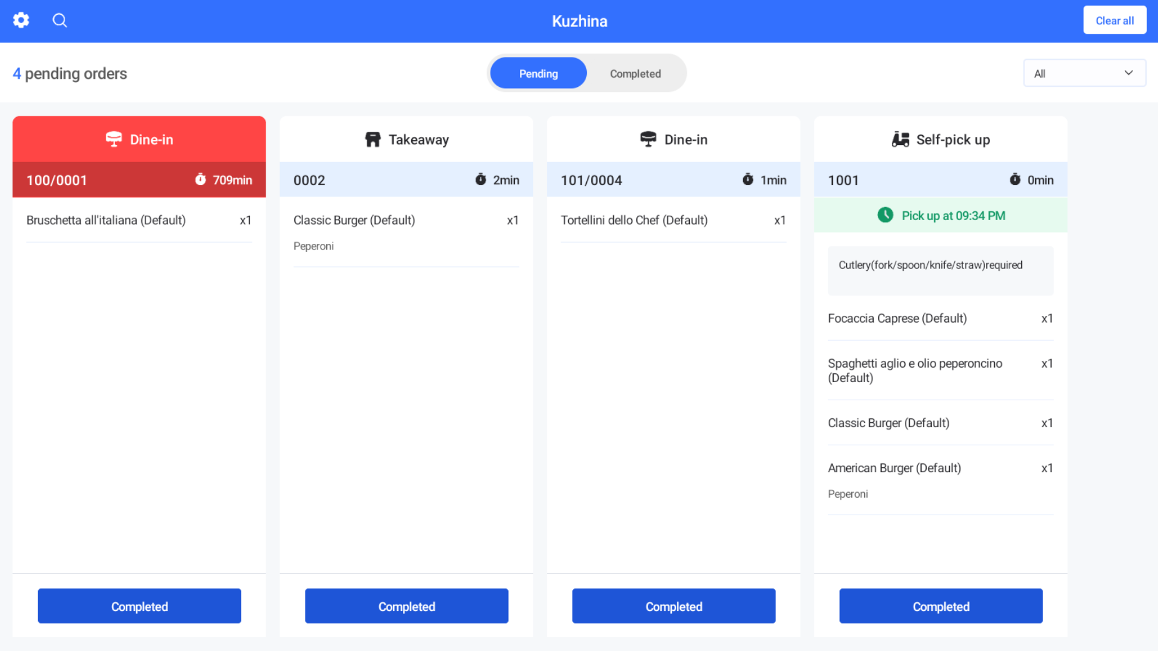Select Spaghetti aglio e olio peperoncino item
Viewport: 1158px width, 651px height.
click(x=941, y=370)
